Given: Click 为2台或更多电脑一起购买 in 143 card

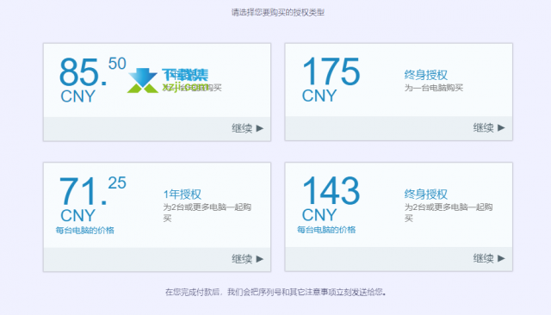Looking at the screenshot, I should coord(449,213).
